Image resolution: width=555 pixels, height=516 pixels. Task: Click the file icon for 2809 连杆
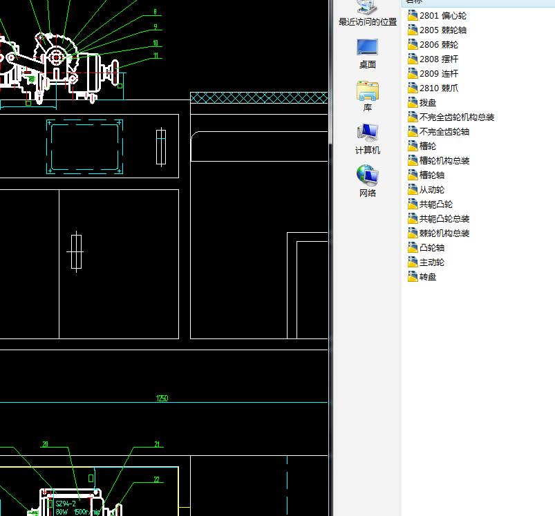(x=413, y=73)
